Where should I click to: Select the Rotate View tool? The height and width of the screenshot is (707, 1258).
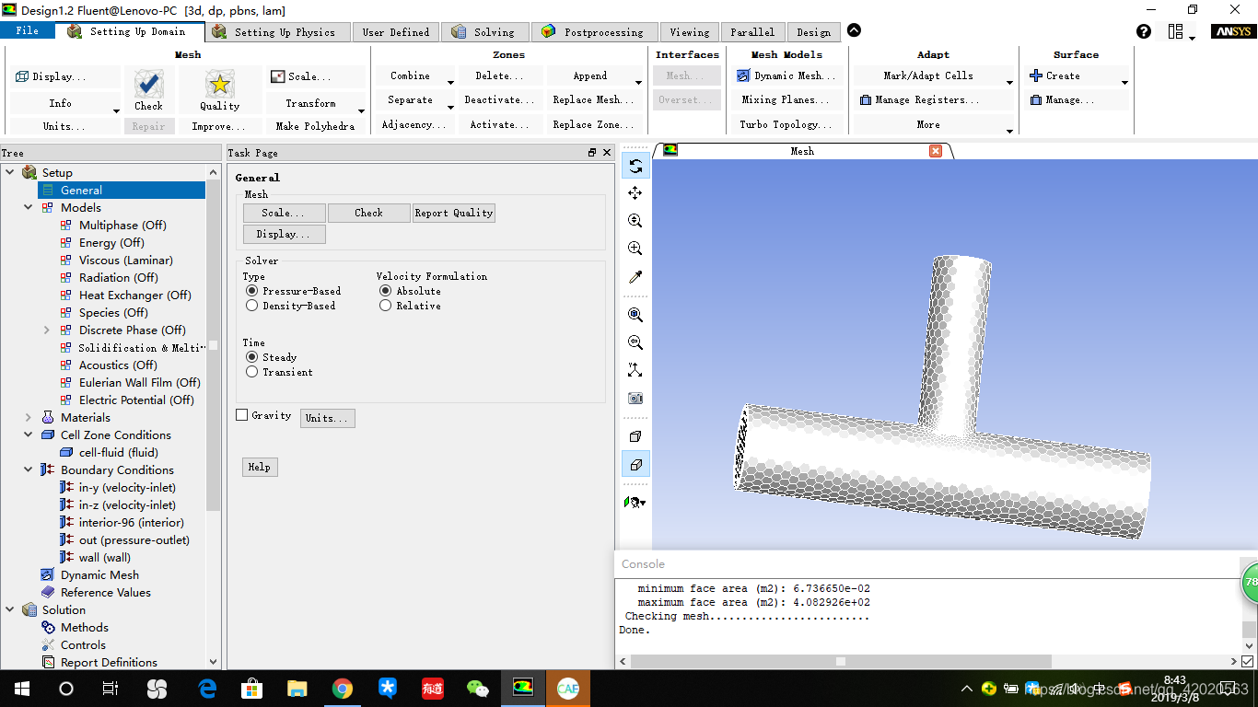point(635,166)
